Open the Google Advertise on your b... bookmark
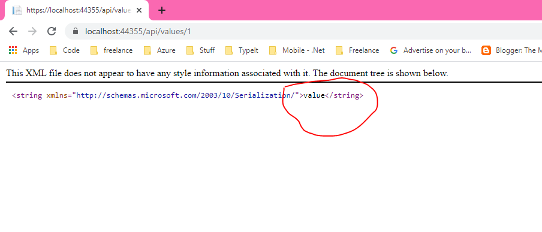The image size is (542, 232). (x=430, y=50)
